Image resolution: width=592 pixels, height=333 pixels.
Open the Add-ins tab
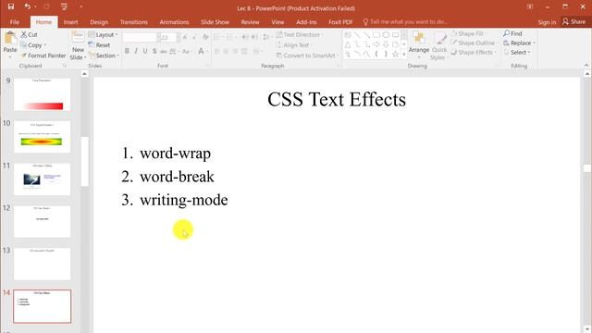[306, 22]
